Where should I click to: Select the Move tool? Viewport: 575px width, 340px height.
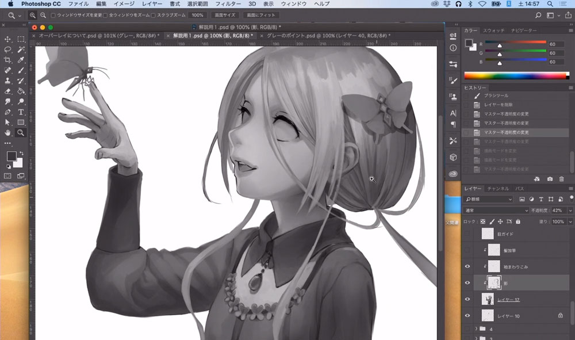[x=8, y=39]
